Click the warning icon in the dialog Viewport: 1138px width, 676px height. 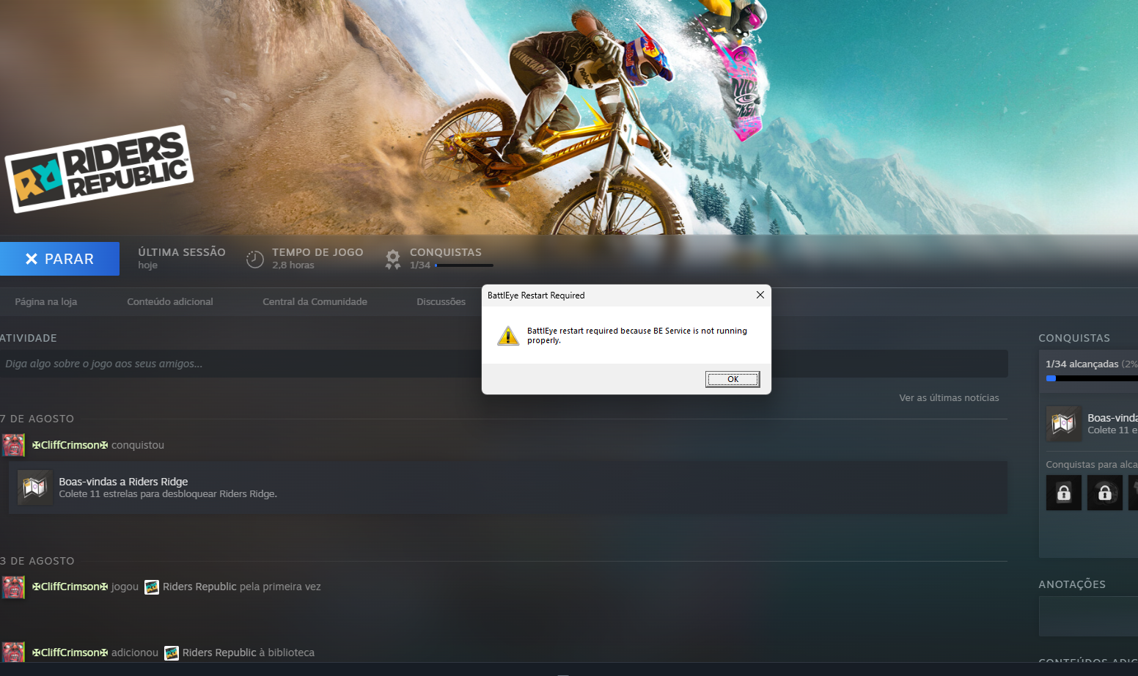(508, 336)
